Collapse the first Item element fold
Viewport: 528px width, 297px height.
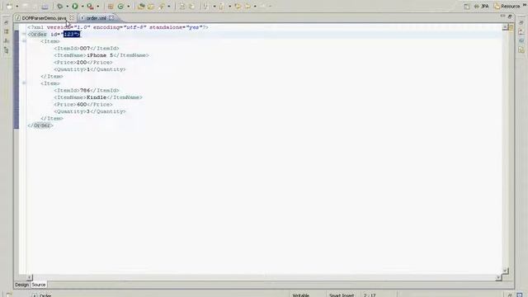click(24, 41)
